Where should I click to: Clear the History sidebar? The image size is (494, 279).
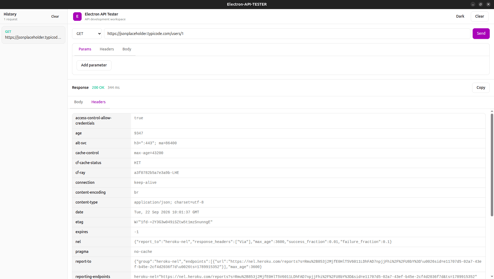click(x=55, y=16)
